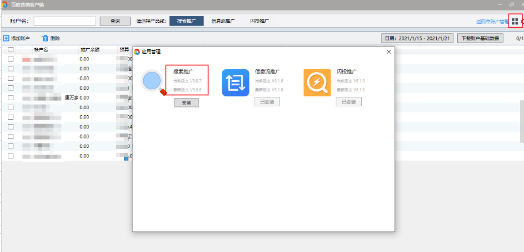Click the 应用管理 dialog logo icon
Image resolution: width=524 pixels, height=252 pixels.
(x=137, y=52)
